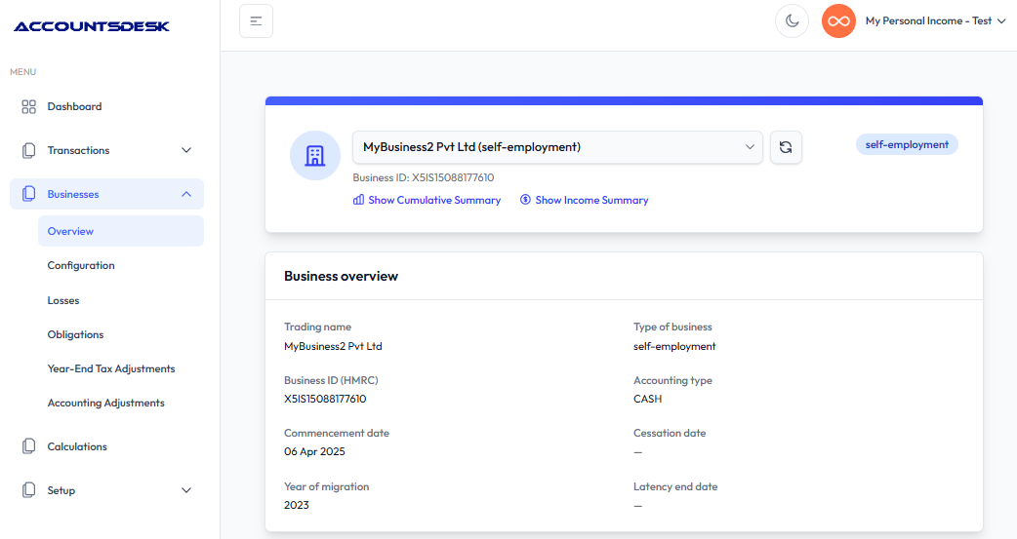1017x539 pixels.
Task: Click the year of migration value 2023
Action: click(297, 505)
